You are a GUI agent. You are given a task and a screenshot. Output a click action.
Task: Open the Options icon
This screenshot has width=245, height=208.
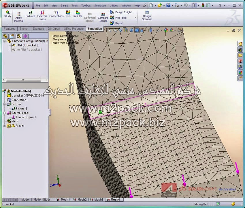point(208,5)
